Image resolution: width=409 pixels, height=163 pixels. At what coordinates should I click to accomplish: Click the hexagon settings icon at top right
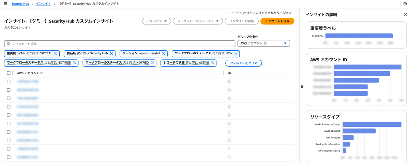405,3
